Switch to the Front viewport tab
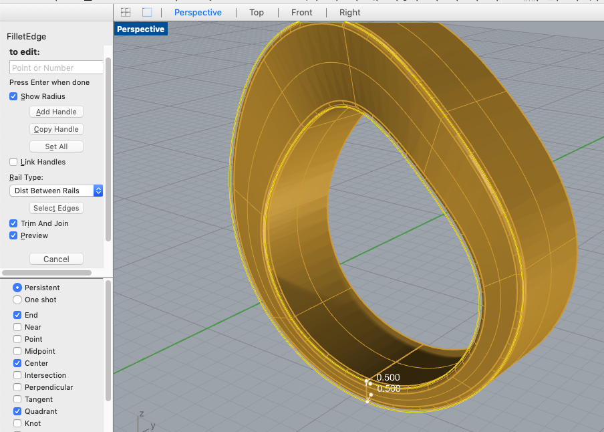Screen dimensions: 604x432 [301, 12]
